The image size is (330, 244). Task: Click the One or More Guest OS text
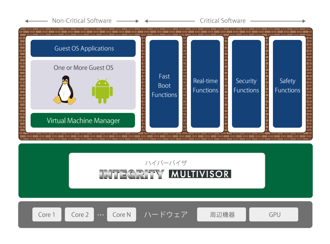[84, 68]
